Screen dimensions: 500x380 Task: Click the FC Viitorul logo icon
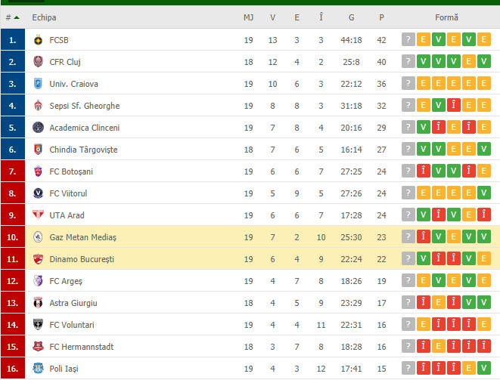point(38,193)
